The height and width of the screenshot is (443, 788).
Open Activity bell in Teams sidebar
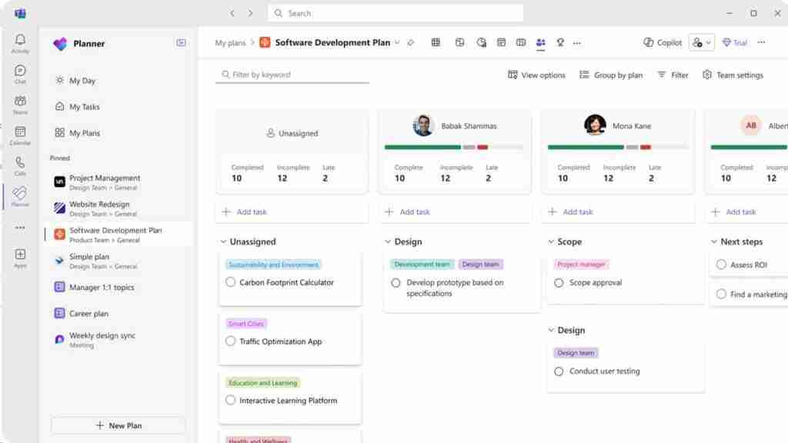point(20,43)
